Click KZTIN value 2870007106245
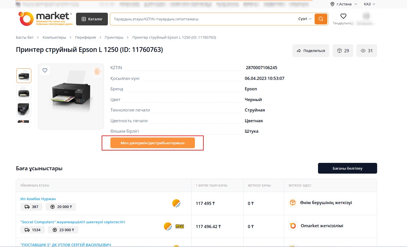 (x=261, y=68)
